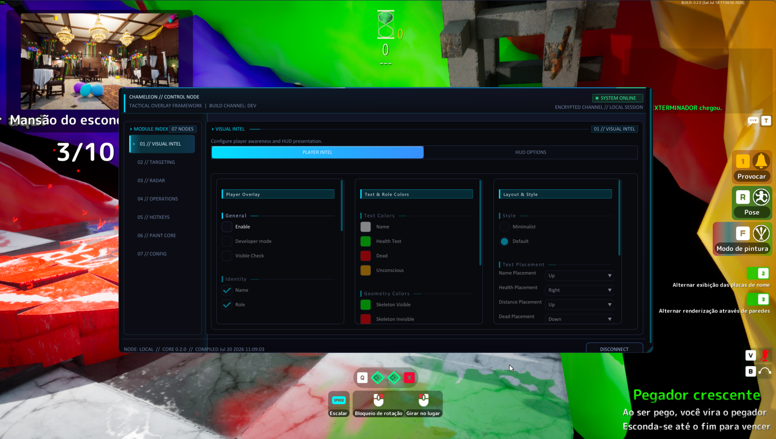
Task: Enable the Player Overlay Enable checkbox
Action: (227, 227)
